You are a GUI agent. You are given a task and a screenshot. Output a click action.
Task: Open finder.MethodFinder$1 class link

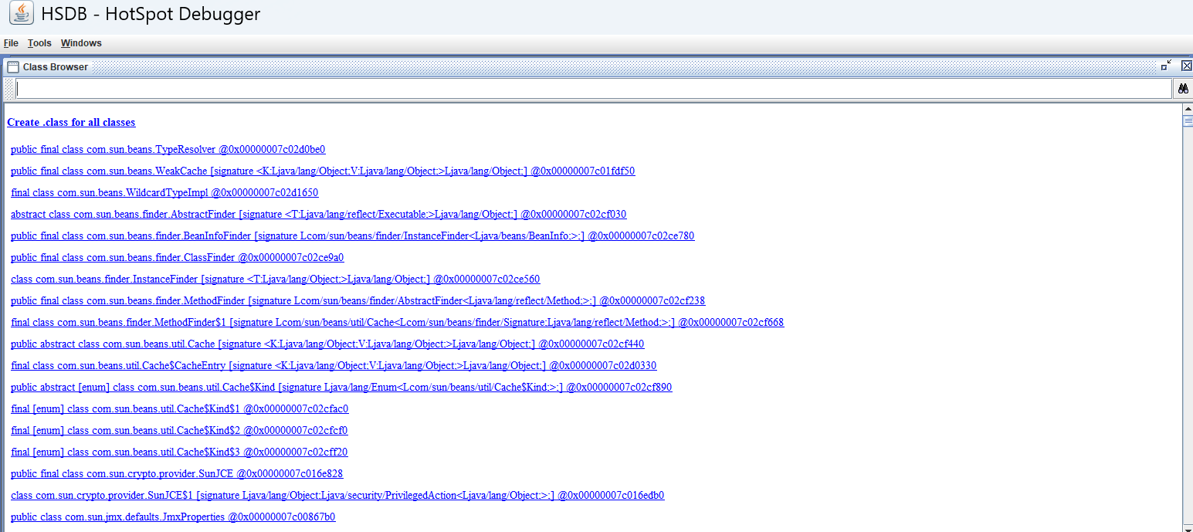pyautogui.click(x=398, y=323)
